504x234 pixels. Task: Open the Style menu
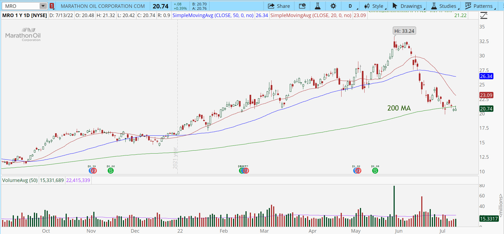click(x=374, y=6)
